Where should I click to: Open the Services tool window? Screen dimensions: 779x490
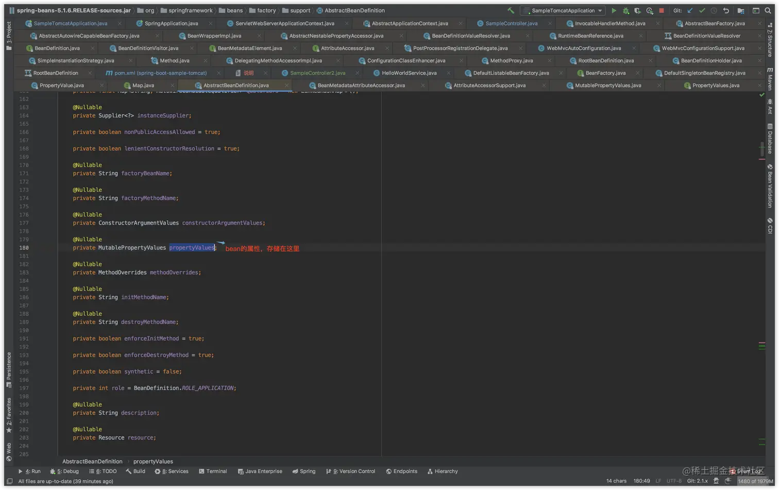point(172,471)
